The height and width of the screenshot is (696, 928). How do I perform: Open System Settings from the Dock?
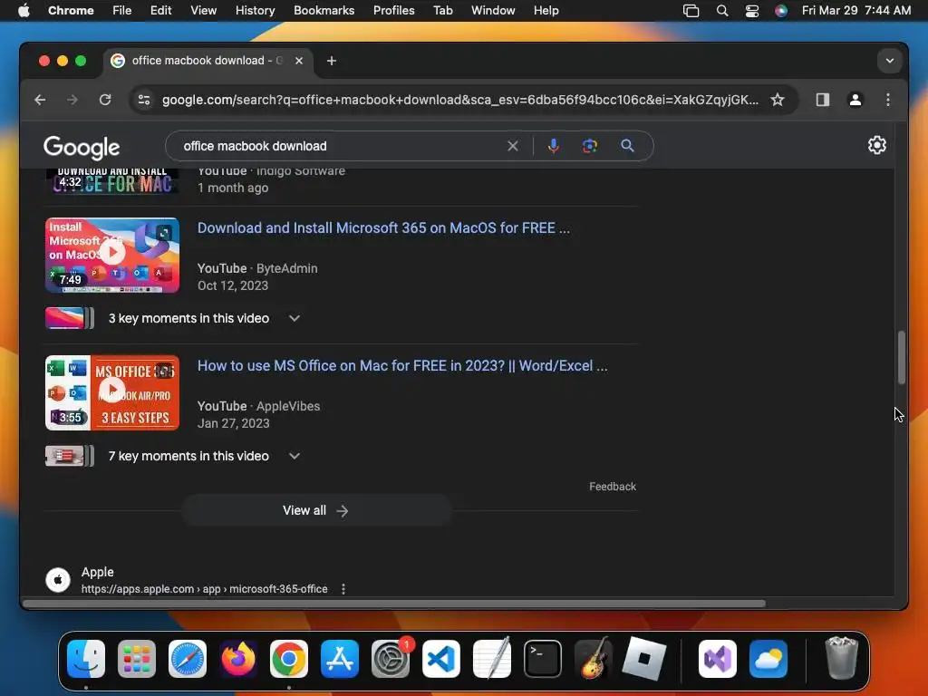391,659
